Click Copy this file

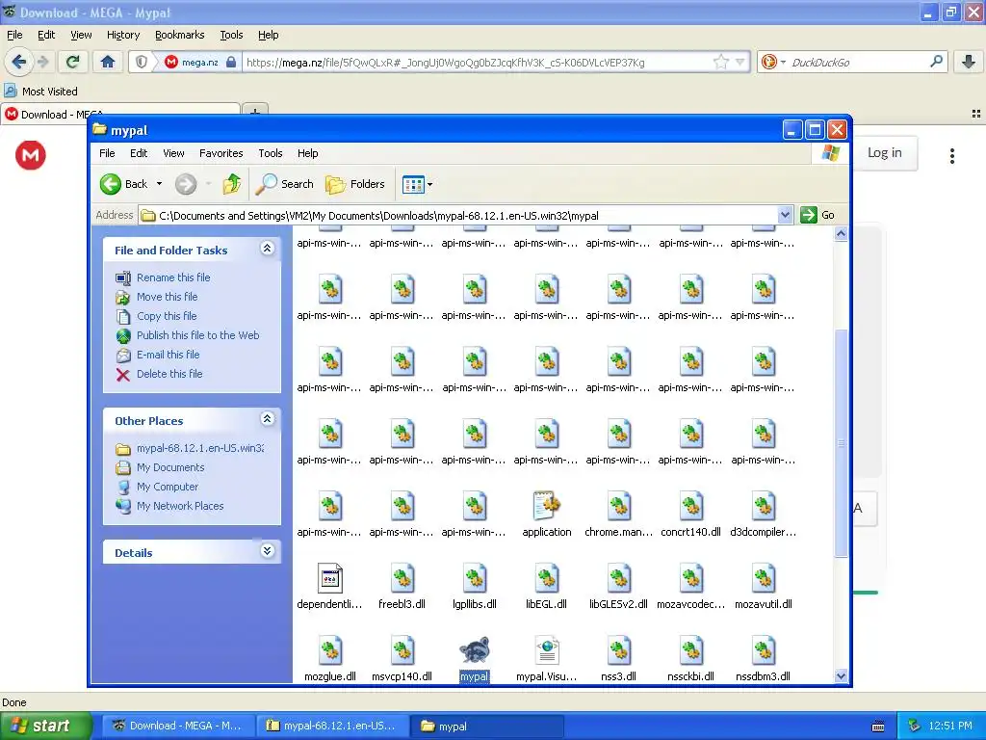[x=167, y=316]
